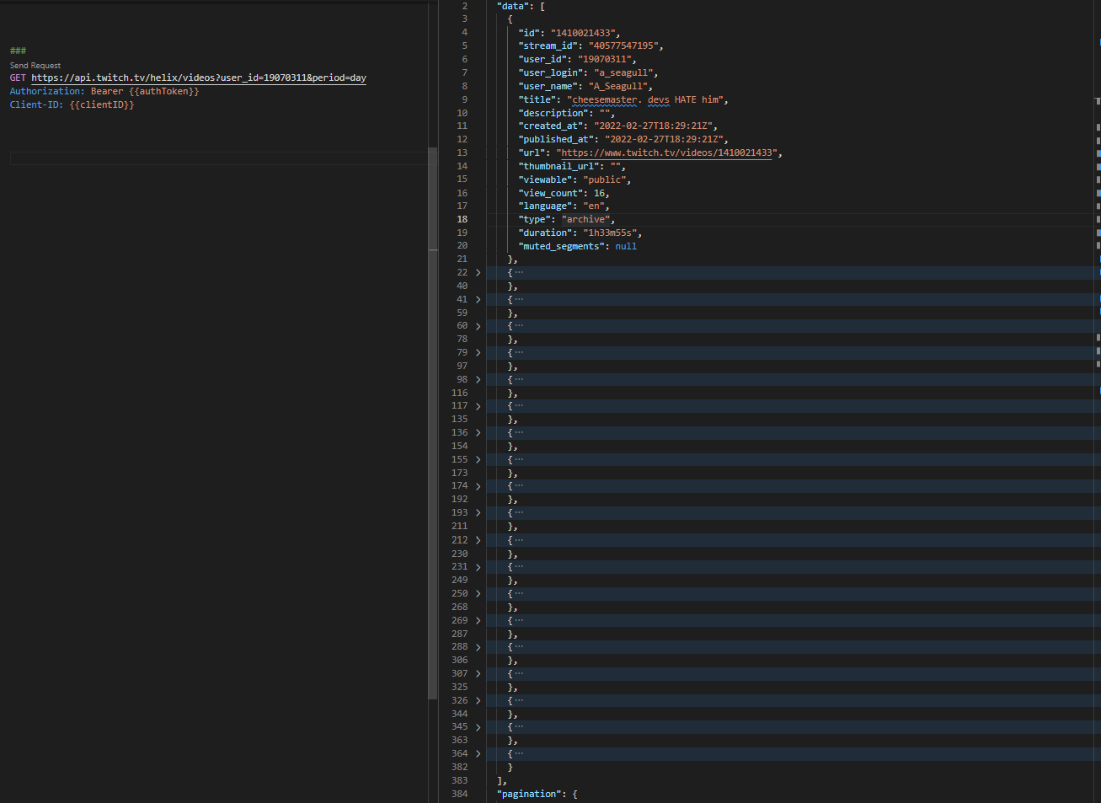
Task: Click line number 18 in the gutter
Action: point(462,218)
